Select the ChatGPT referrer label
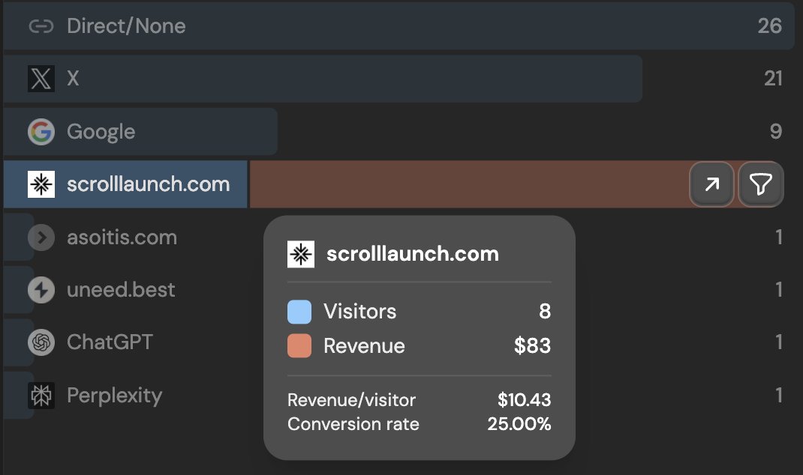 [x=110, y=342]
